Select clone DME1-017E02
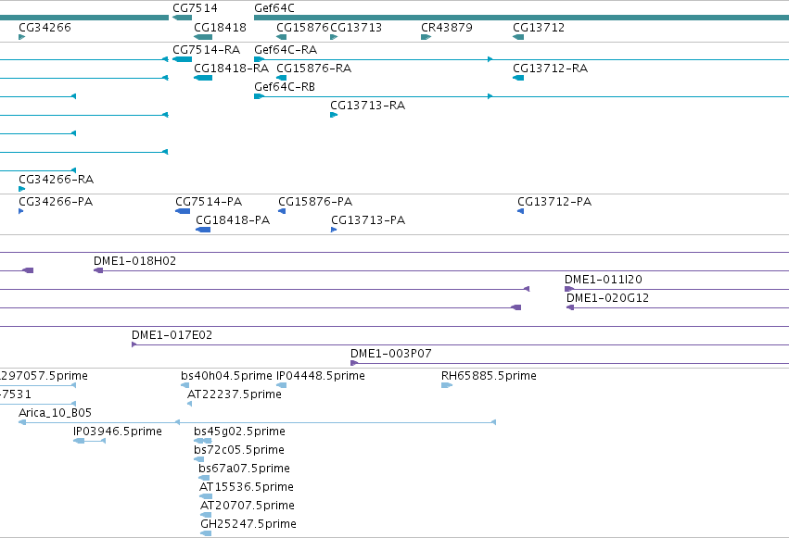This screenshot has width=789, height=538. point(172,335)
